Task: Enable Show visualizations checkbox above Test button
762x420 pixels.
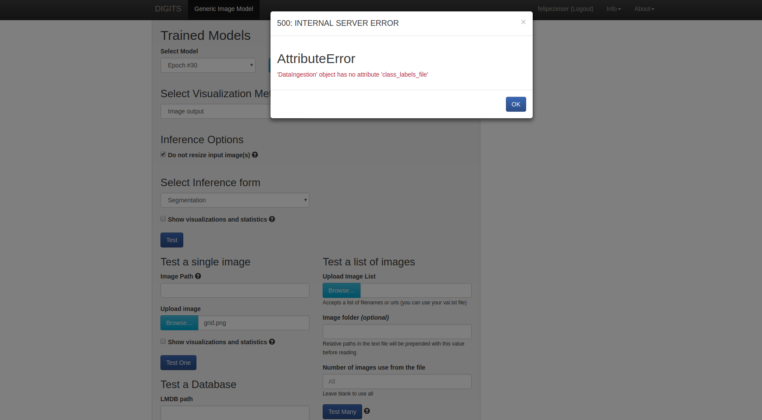Action: pos(163,219)
